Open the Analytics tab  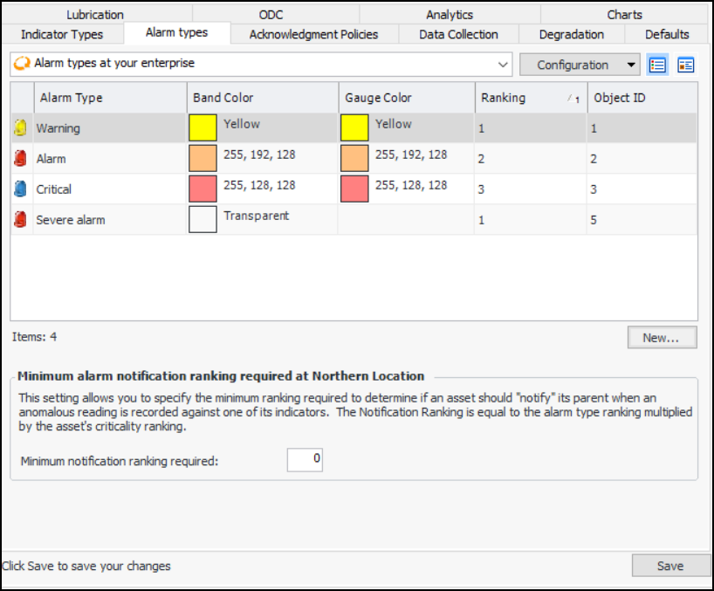[x=450, y=14]
